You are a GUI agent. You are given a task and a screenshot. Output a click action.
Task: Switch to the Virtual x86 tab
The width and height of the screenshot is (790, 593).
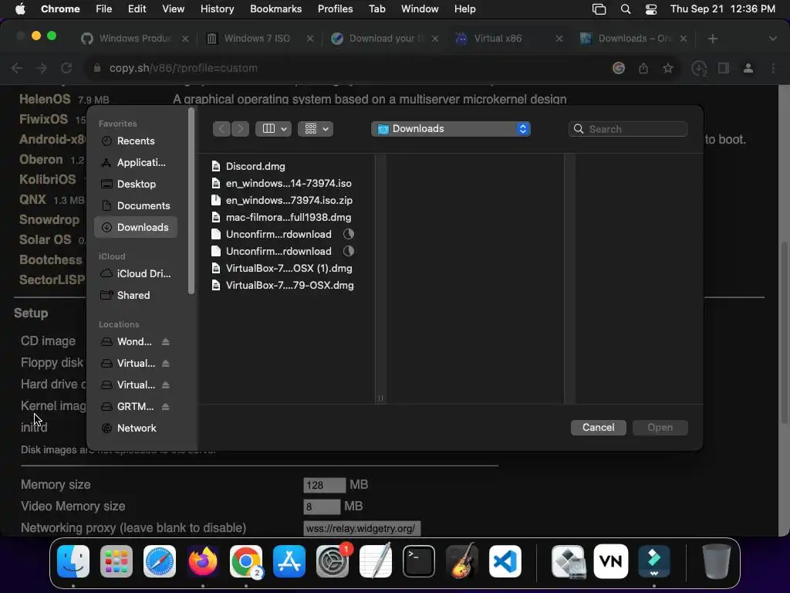tap(509, 39)
